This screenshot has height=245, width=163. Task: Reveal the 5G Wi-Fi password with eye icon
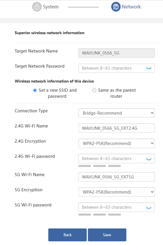[x=149, y=208]
